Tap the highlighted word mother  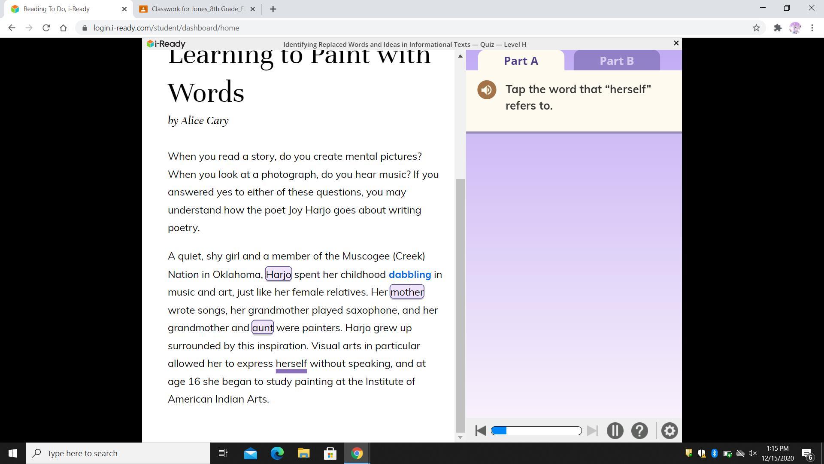406,292
